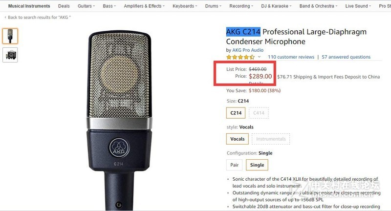
Task: Open the 110 customer reviews link
Action: tap(291, 57)
